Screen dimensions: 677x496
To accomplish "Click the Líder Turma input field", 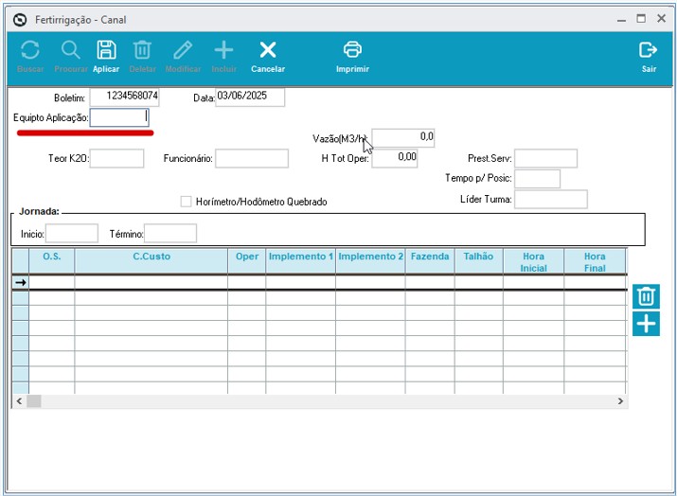I will pos(550,199).
